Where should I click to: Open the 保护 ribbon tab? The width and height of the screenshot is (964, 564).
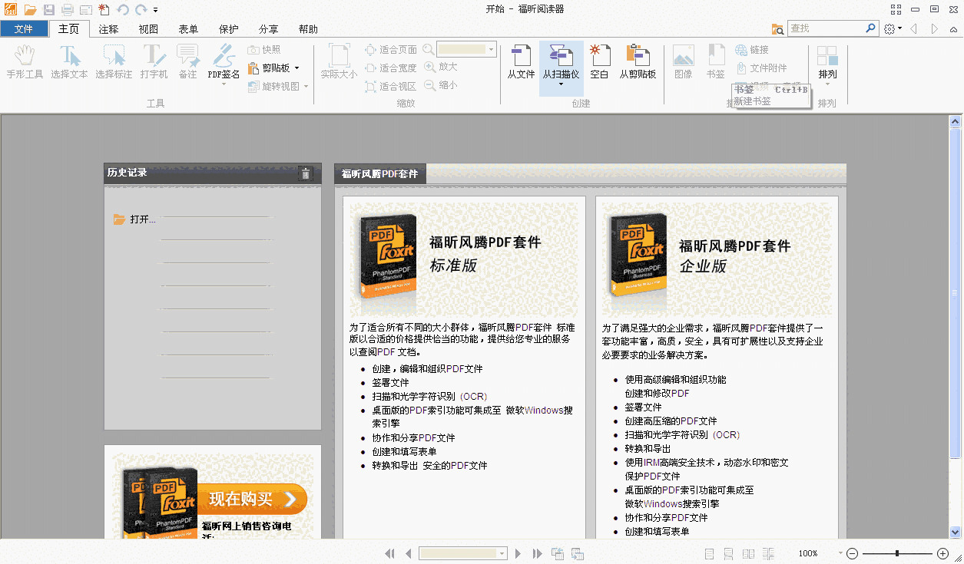click(x=227, y=28)
